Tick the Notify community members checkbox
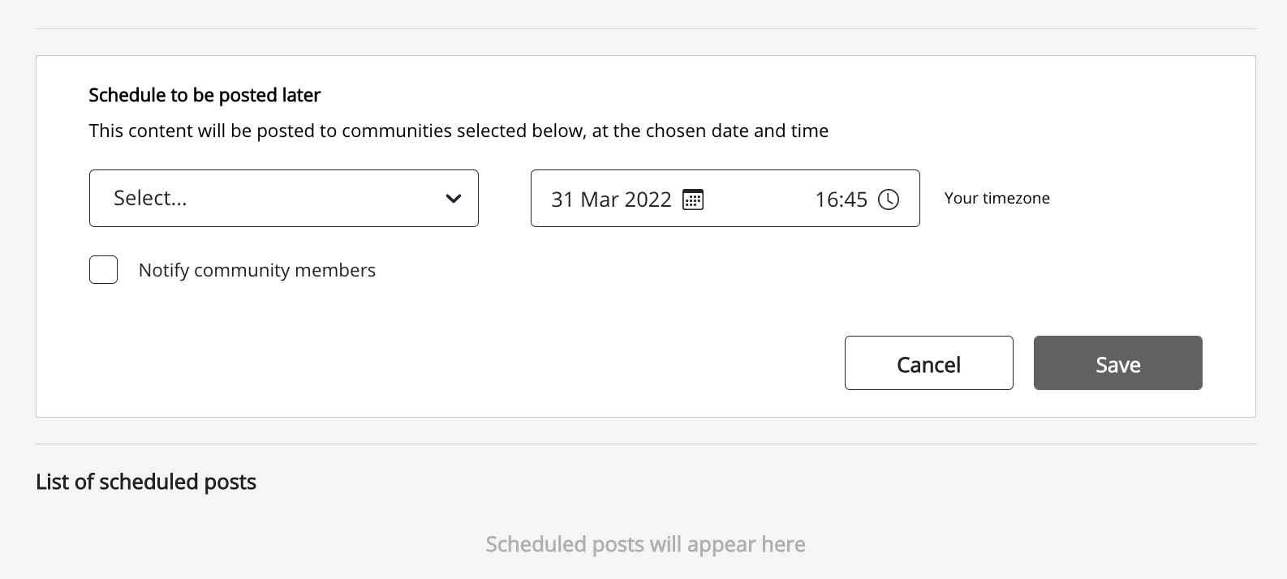This screenshot has height=579, width=1287. (x=103, y=270)
